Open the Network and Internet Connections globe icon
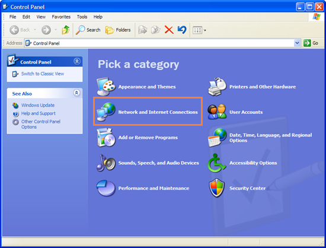 (x=106, y=112)
